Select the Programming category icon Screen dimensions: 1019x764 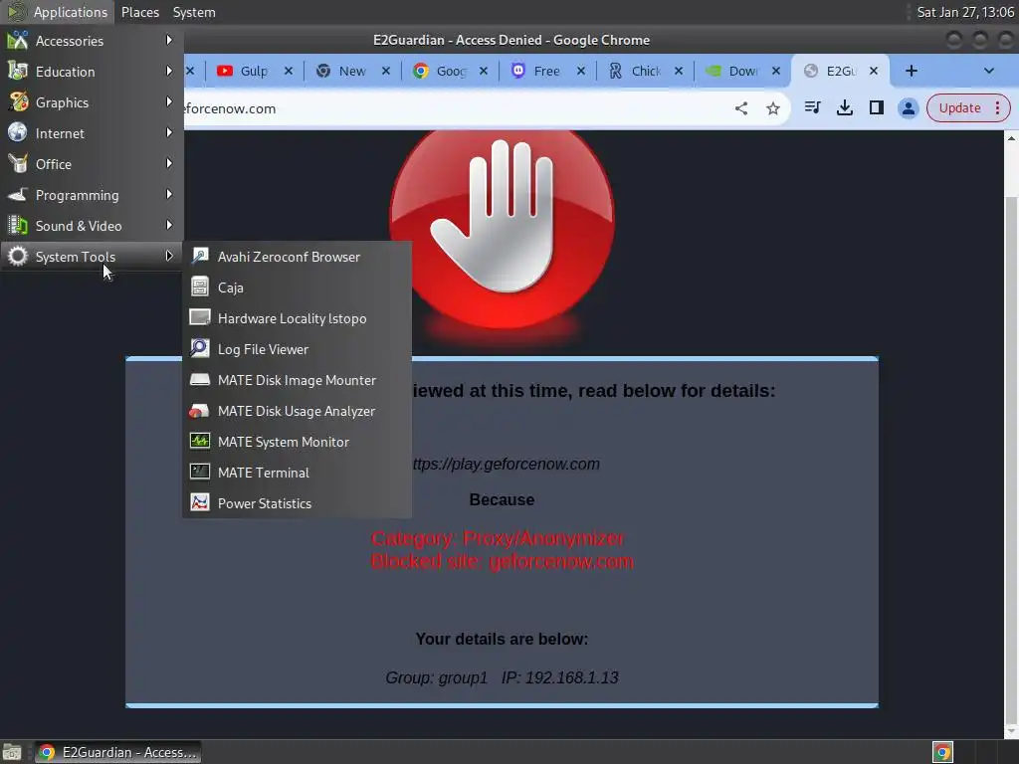[x=18, y=194]
